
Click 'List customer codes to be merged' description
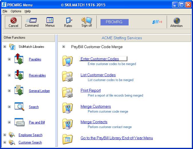click(x=110, y=80)
